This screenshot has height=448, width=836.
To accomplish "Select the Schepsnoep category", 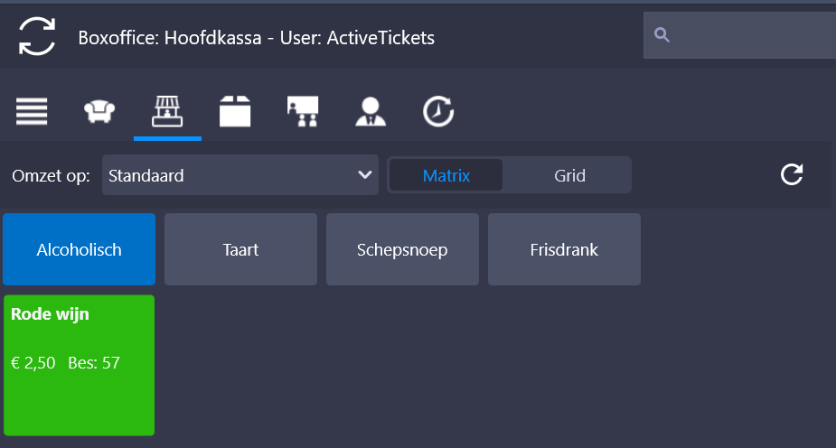I will click(402, 249).
